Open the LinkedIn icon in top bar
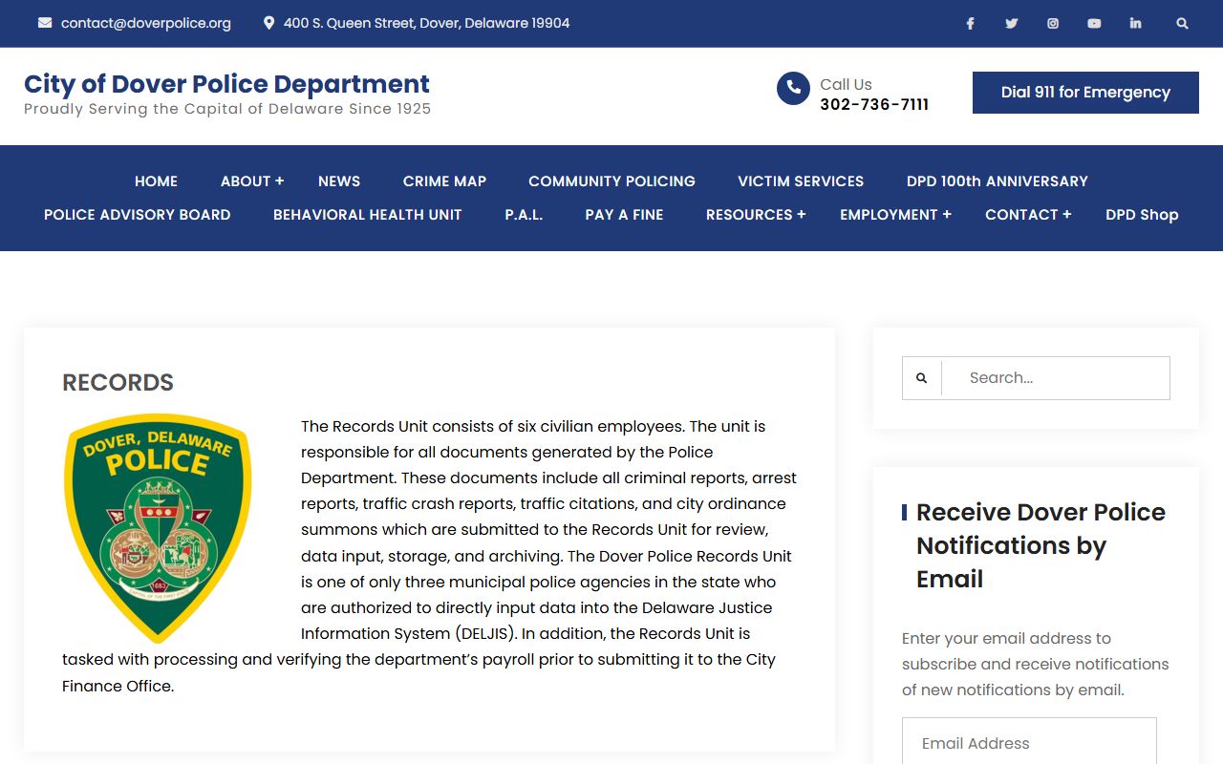The image size is (1223, 764). click(x=1135, y=24)
